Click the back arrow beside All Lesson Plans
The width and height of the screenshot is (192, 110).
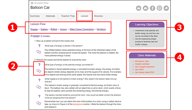[x=32, y=3]
